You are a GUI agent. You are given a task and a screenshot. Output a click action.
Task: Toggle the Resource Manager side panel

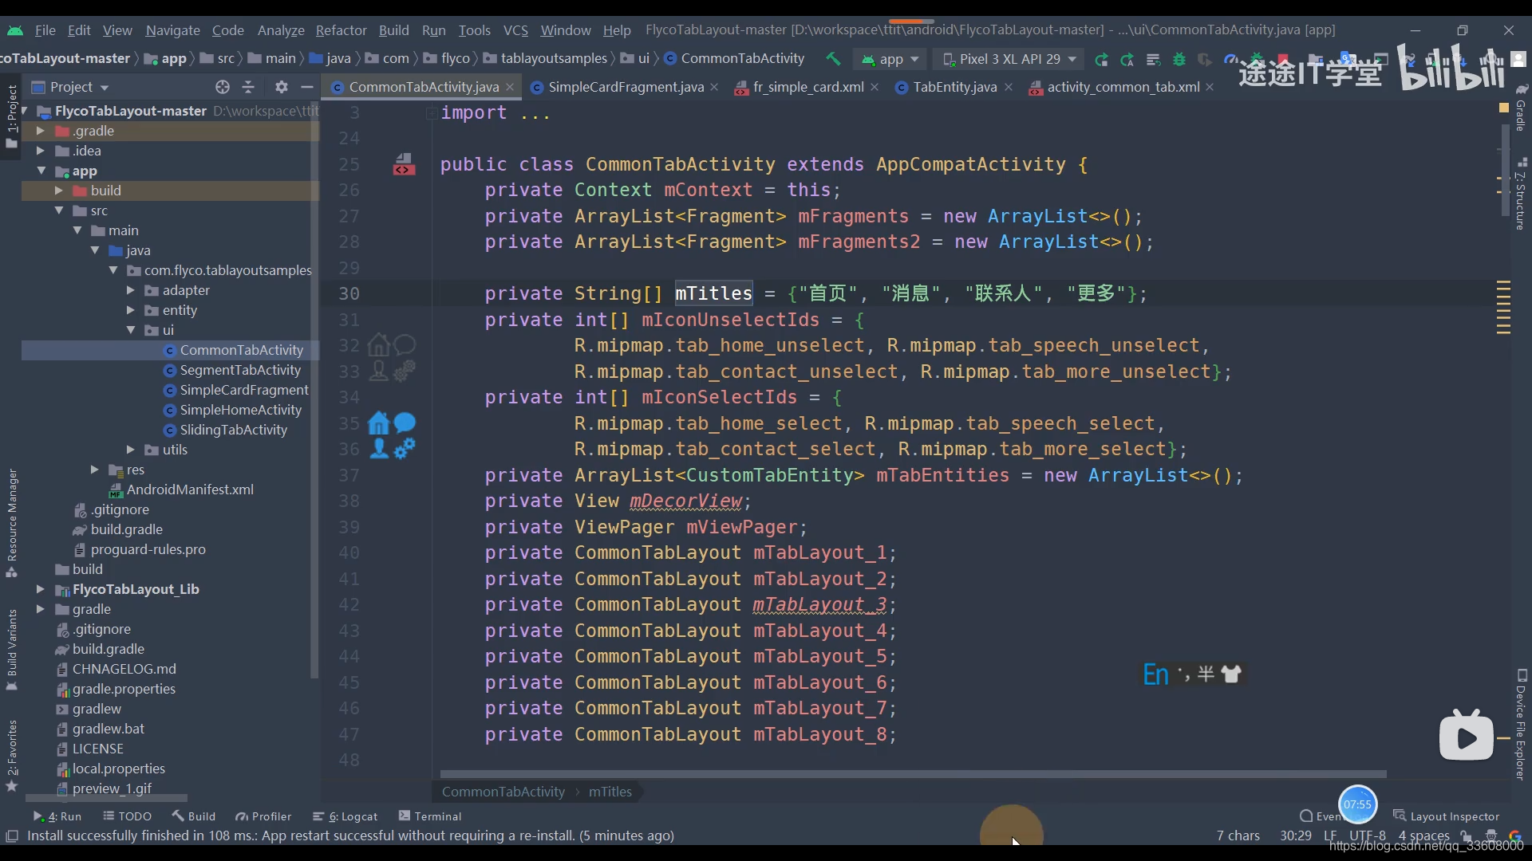pyautogui.click(x=11, y=523)
